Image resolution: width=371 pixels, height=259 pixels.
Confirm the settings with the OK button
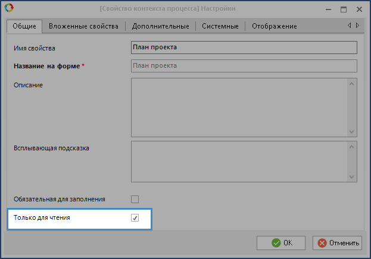pos(281,242)
